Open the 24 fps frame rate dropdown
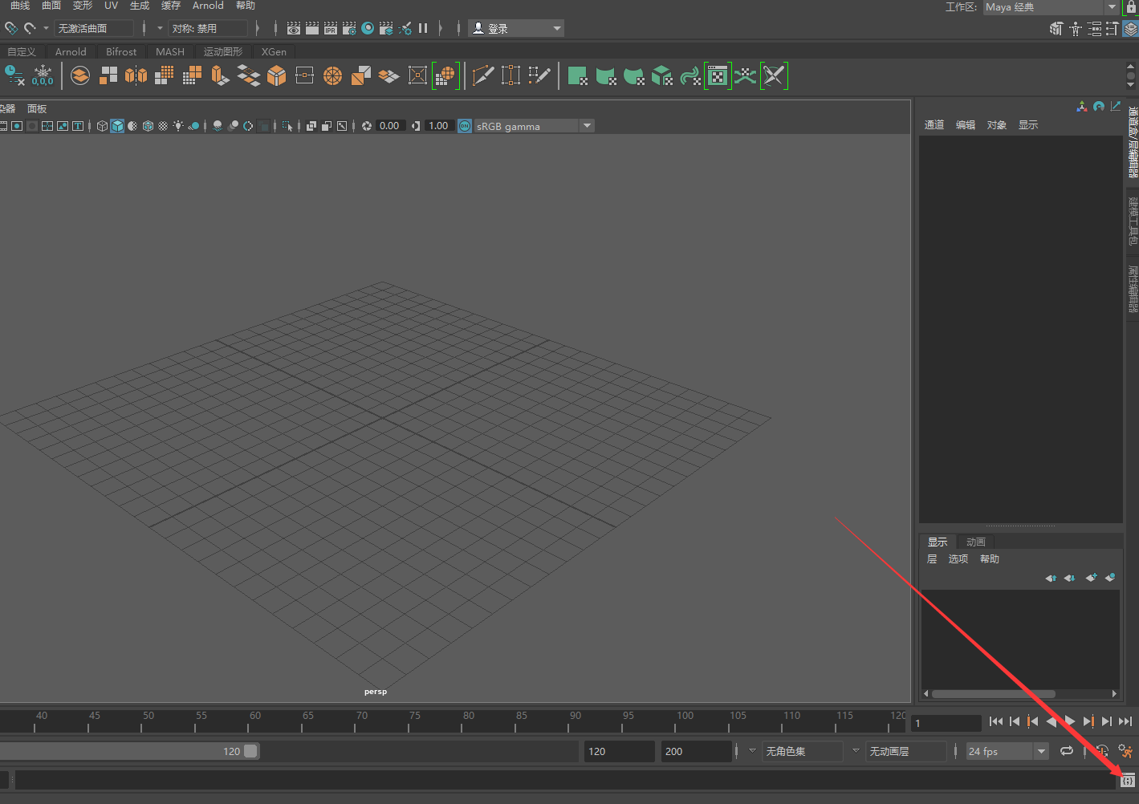The height and width of the screenshot is (804, 1139). point(1007,751)
